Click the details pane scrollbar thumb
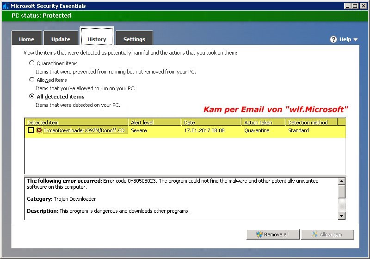The image size is (370, 259). (342, 191)
